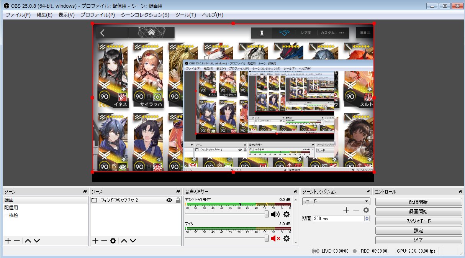The height and width of the screenshot is (258, 465).
Task: Undock the コントロール panel with its float icon
Action: (461, 192)
